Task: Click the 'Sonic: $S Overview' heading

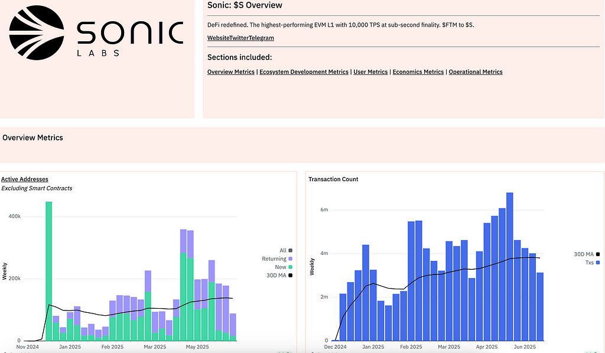Action: [x=245, y=5]
